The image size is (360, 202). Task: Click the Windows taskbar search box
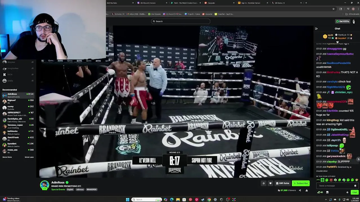tap(146, 199)
